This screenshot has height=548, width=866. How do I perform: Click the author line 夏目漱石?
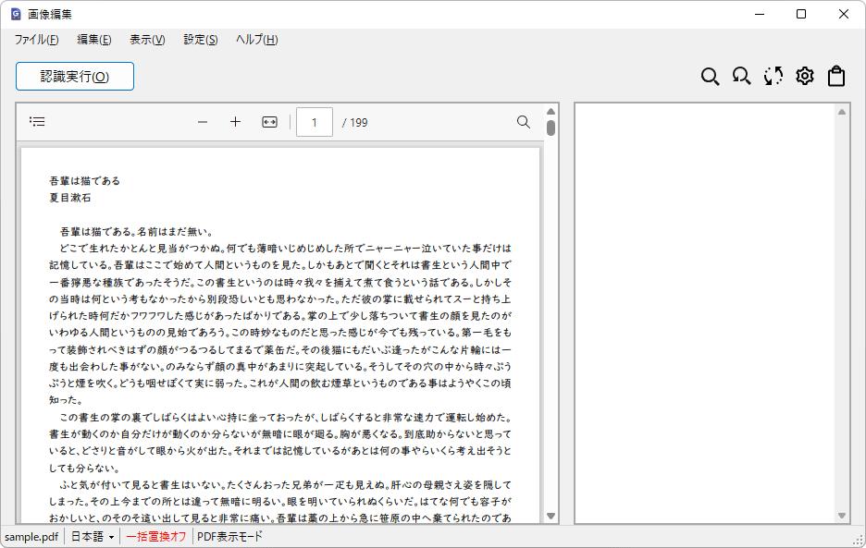pos(70,198)
